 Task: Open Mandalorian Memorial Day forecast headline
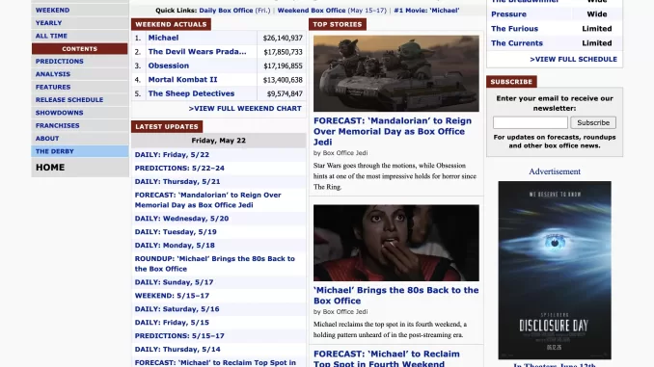click(393, 131)
